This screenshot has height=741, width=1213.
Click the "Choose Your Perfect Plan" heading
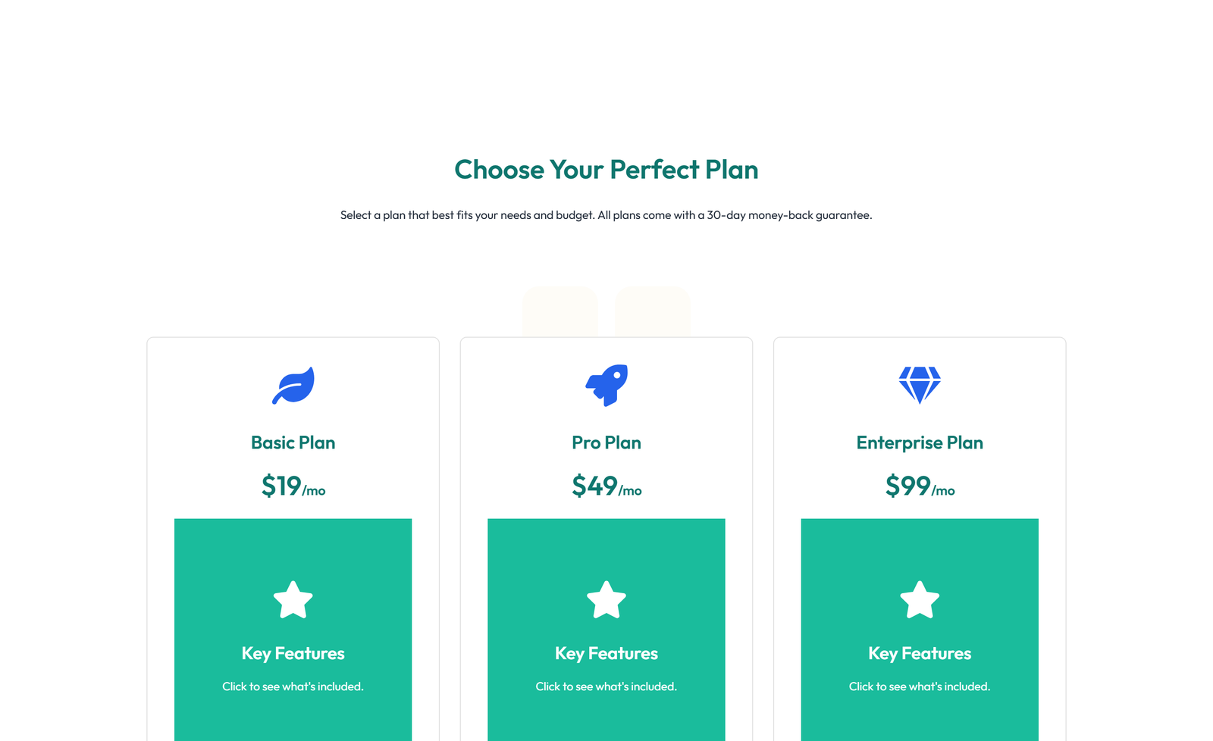(x=606, y=170)
